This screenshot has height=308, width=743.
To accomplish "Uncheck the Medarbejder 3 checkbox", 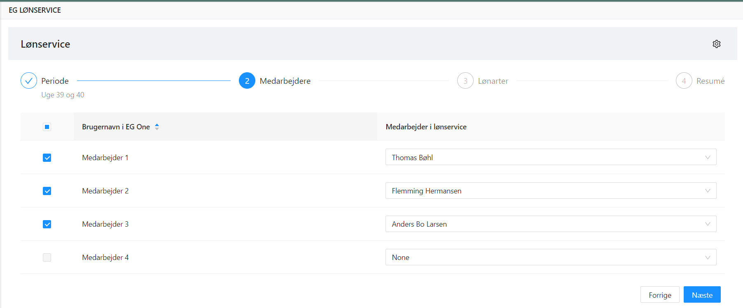I will coord(47,224).
